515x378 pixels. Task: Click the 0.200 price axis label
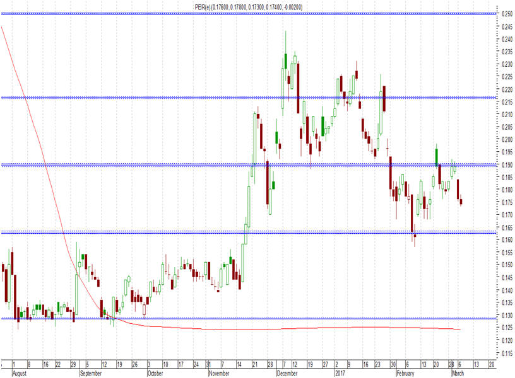coord(507,139)
